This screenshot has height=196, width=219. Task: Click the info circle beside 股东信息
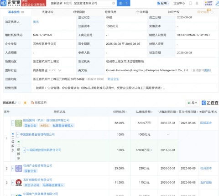pos(20,103)
